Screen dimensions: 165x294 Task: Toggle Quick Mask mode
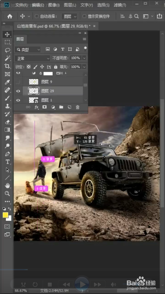tap(7, 226)
